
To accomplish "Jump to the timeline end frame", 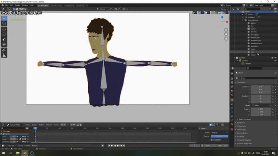I will coord(124,146).
